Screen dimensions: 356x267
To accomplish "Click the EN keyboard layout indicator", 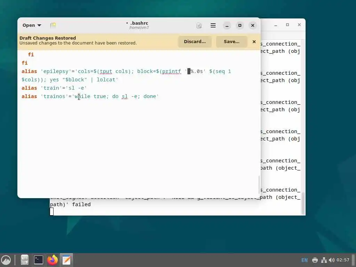I will coord(305,260).
